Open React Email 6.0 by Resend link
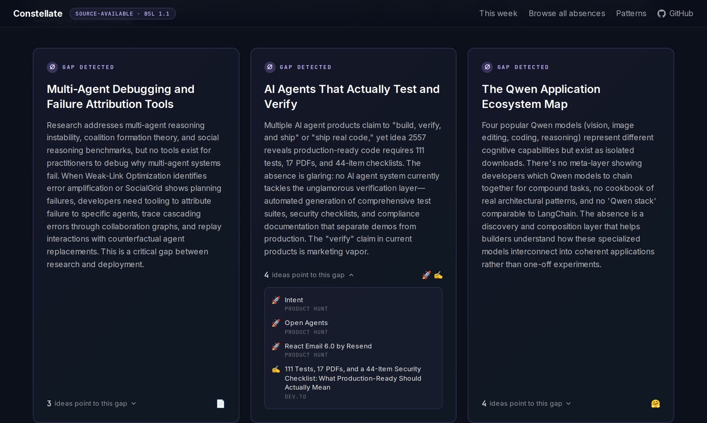Viewport: 707px width, 423px height. [x=328, y=346]
